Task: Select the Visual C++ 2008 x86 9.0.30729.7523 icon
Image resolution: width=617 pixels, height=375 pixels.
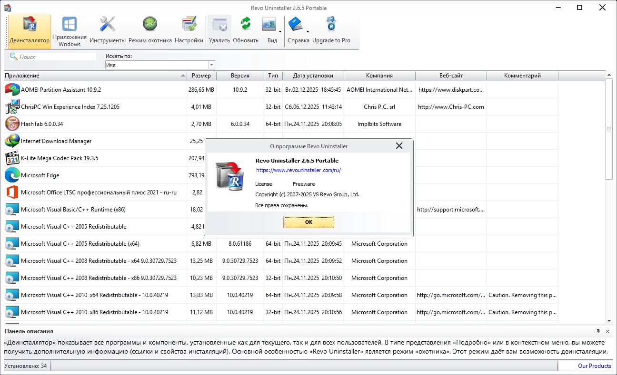Action: [12, 278]
